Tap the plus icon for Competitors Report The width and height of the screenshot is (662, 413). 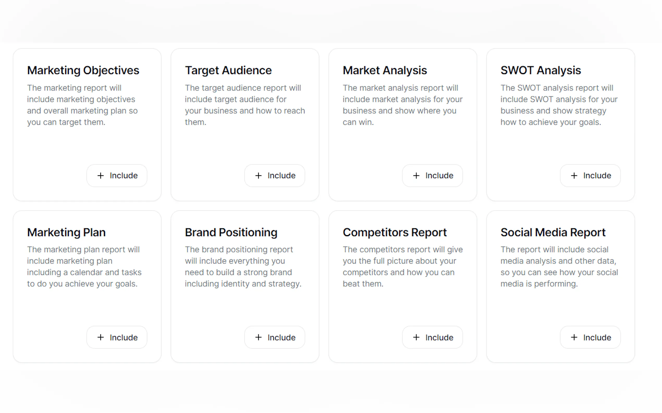pyautogui.click(x=416, y=337)
